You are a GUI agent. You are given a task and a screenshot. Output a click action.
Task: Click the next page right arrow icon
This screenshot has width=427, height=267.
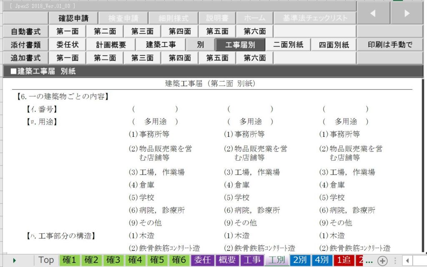click(406, 13)
